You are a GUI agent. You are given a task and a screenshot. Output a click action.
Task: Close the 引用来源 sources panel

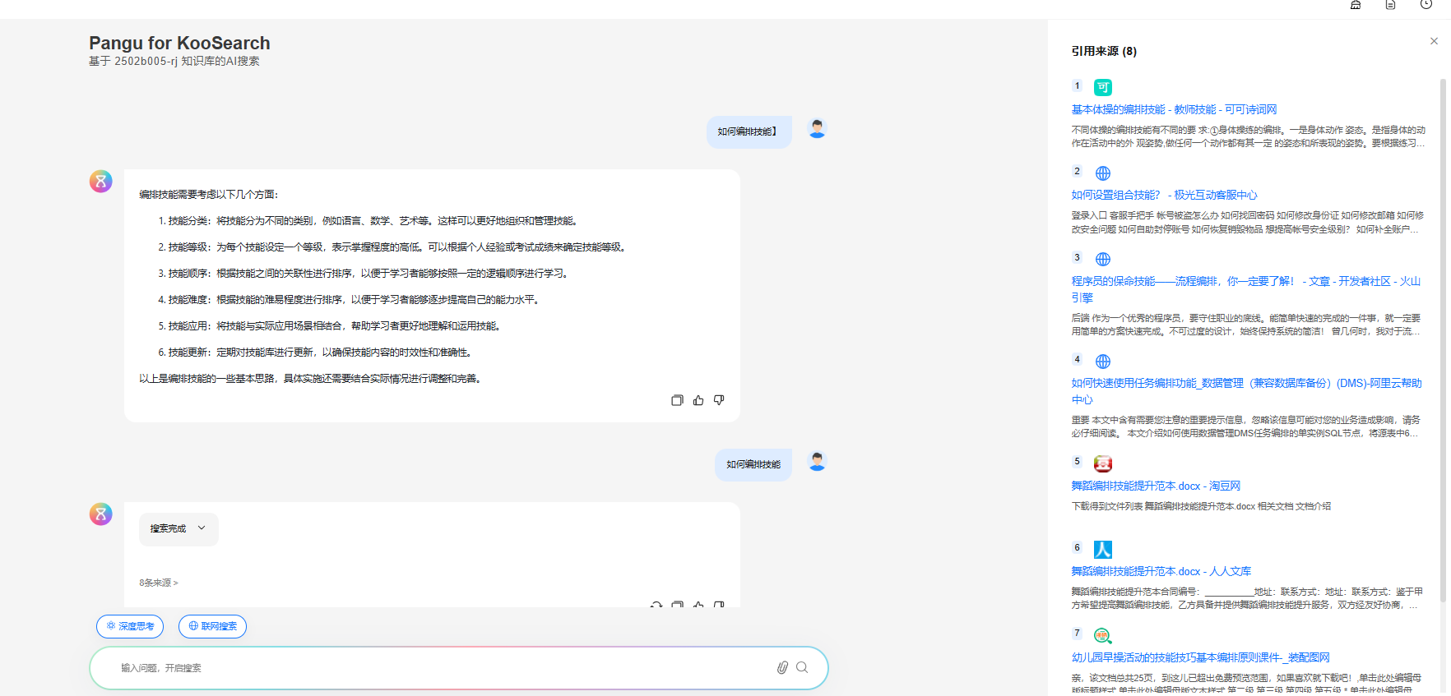[1434, 41]
